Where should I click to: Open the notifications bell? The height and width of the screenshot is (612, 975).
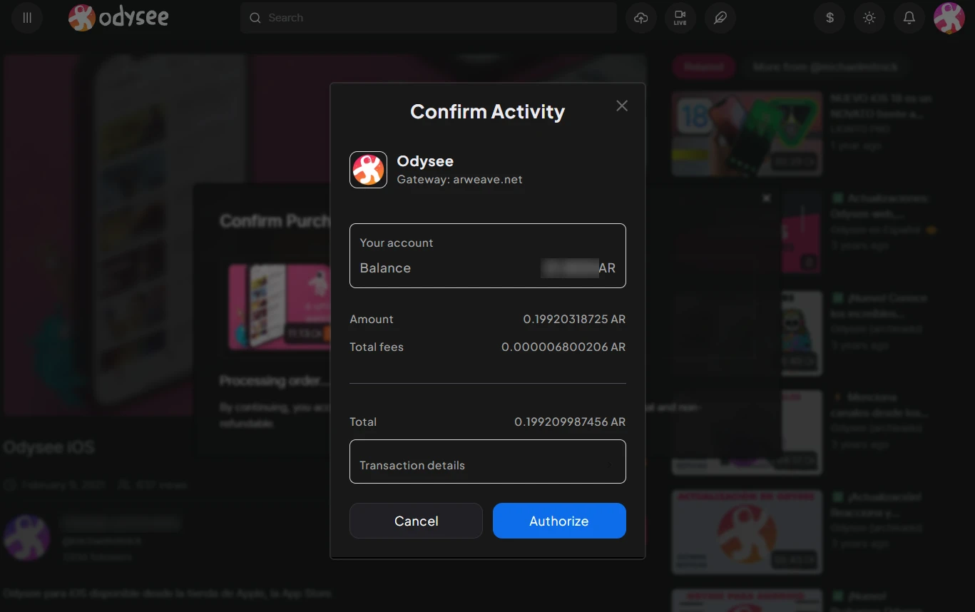click(909, 18)
